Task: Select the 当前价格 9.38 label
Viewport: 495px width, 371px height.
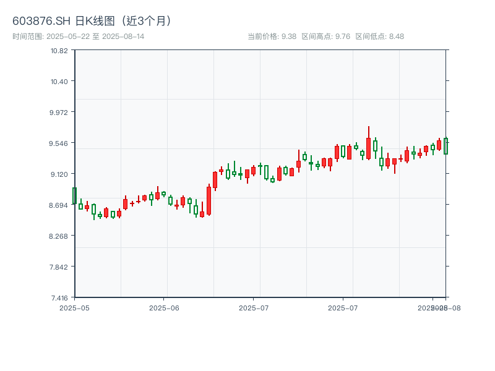Action: (x=272, y=36)
